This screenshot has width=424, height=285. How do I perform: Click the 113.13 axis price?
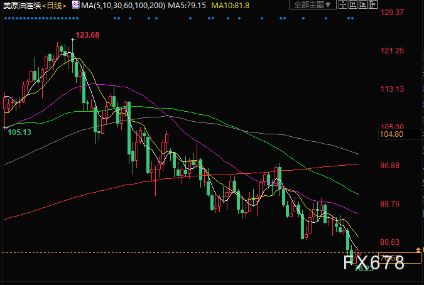coord(392,89)
